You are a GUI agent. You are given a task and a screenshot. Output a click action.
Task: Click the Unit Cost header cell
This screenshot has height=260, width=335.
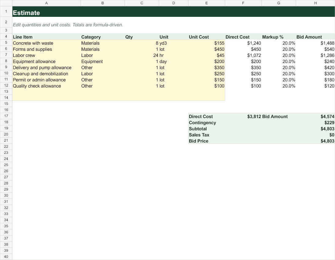206,37
